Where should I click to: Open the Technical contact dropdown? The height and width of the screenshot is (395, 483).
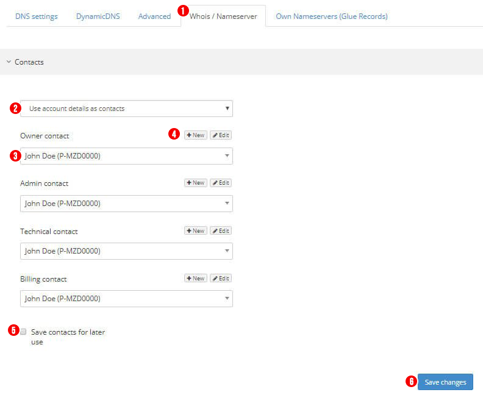(126, 251)
